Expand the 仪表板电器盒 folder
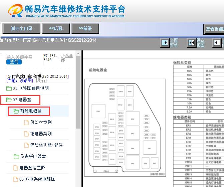Screen dimensions: 224x187 (33, 156)
